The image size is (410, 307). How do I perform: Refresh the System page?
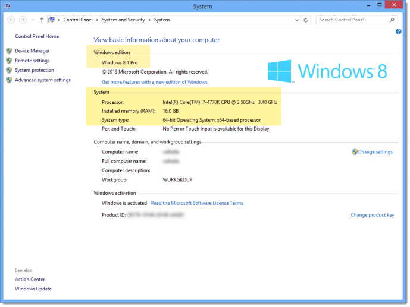tap(306, 20)
